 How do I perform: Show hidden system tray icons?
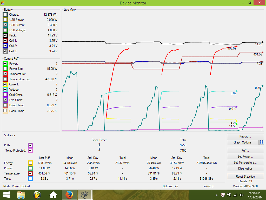[217, 195]
